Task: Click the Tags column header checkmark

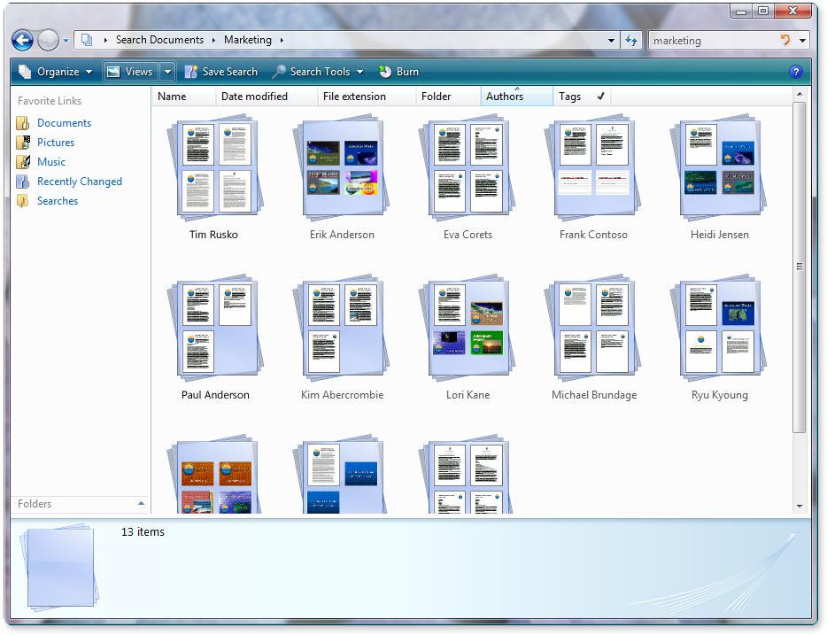Action: pos(600,97)
